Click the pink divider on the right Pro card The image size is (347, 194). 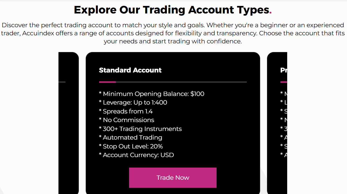click(x=284, y=82)
